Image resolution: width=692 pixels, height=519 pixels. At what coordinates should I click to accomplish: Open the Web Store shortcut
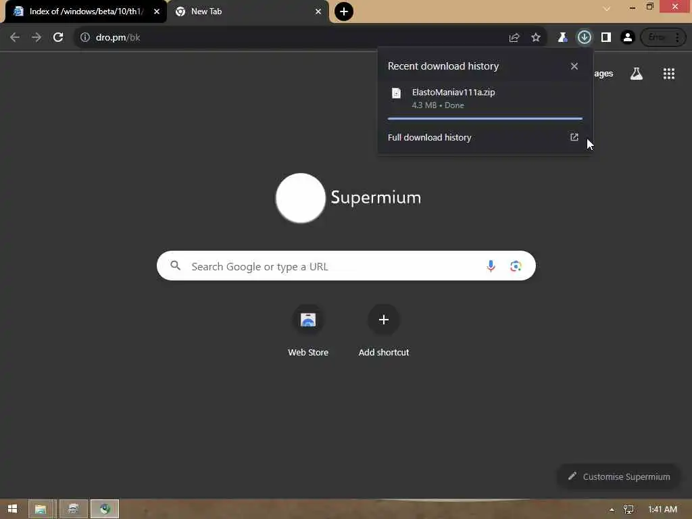(308, 331)
